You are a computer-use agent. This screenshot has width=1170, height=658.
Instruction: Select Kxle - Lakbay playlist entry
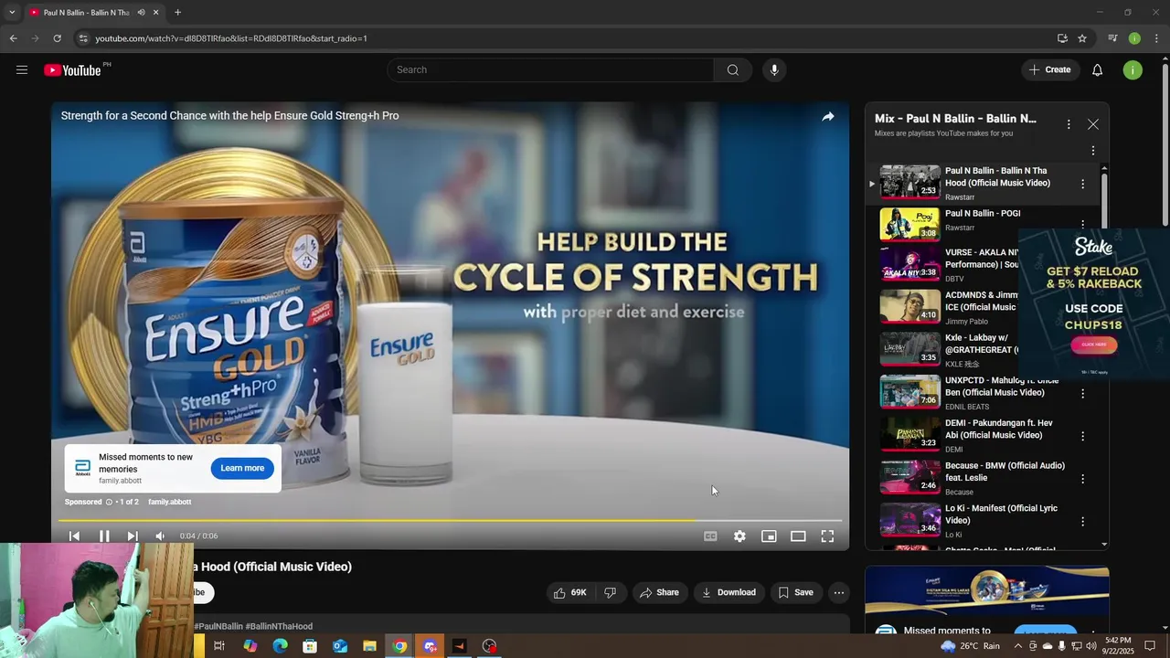[980, 350]
